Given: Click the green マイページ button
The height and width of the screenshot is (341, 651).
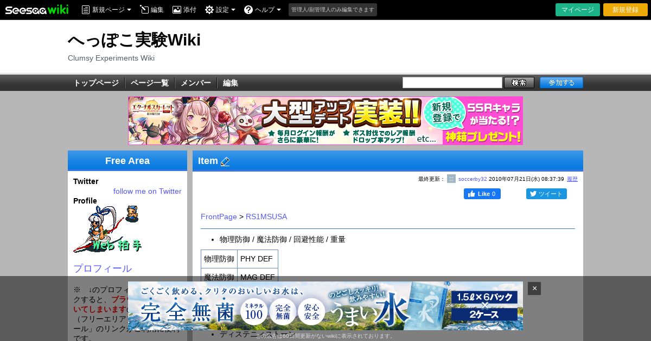Looking at the screenshot, I should [x=578, y=10].
